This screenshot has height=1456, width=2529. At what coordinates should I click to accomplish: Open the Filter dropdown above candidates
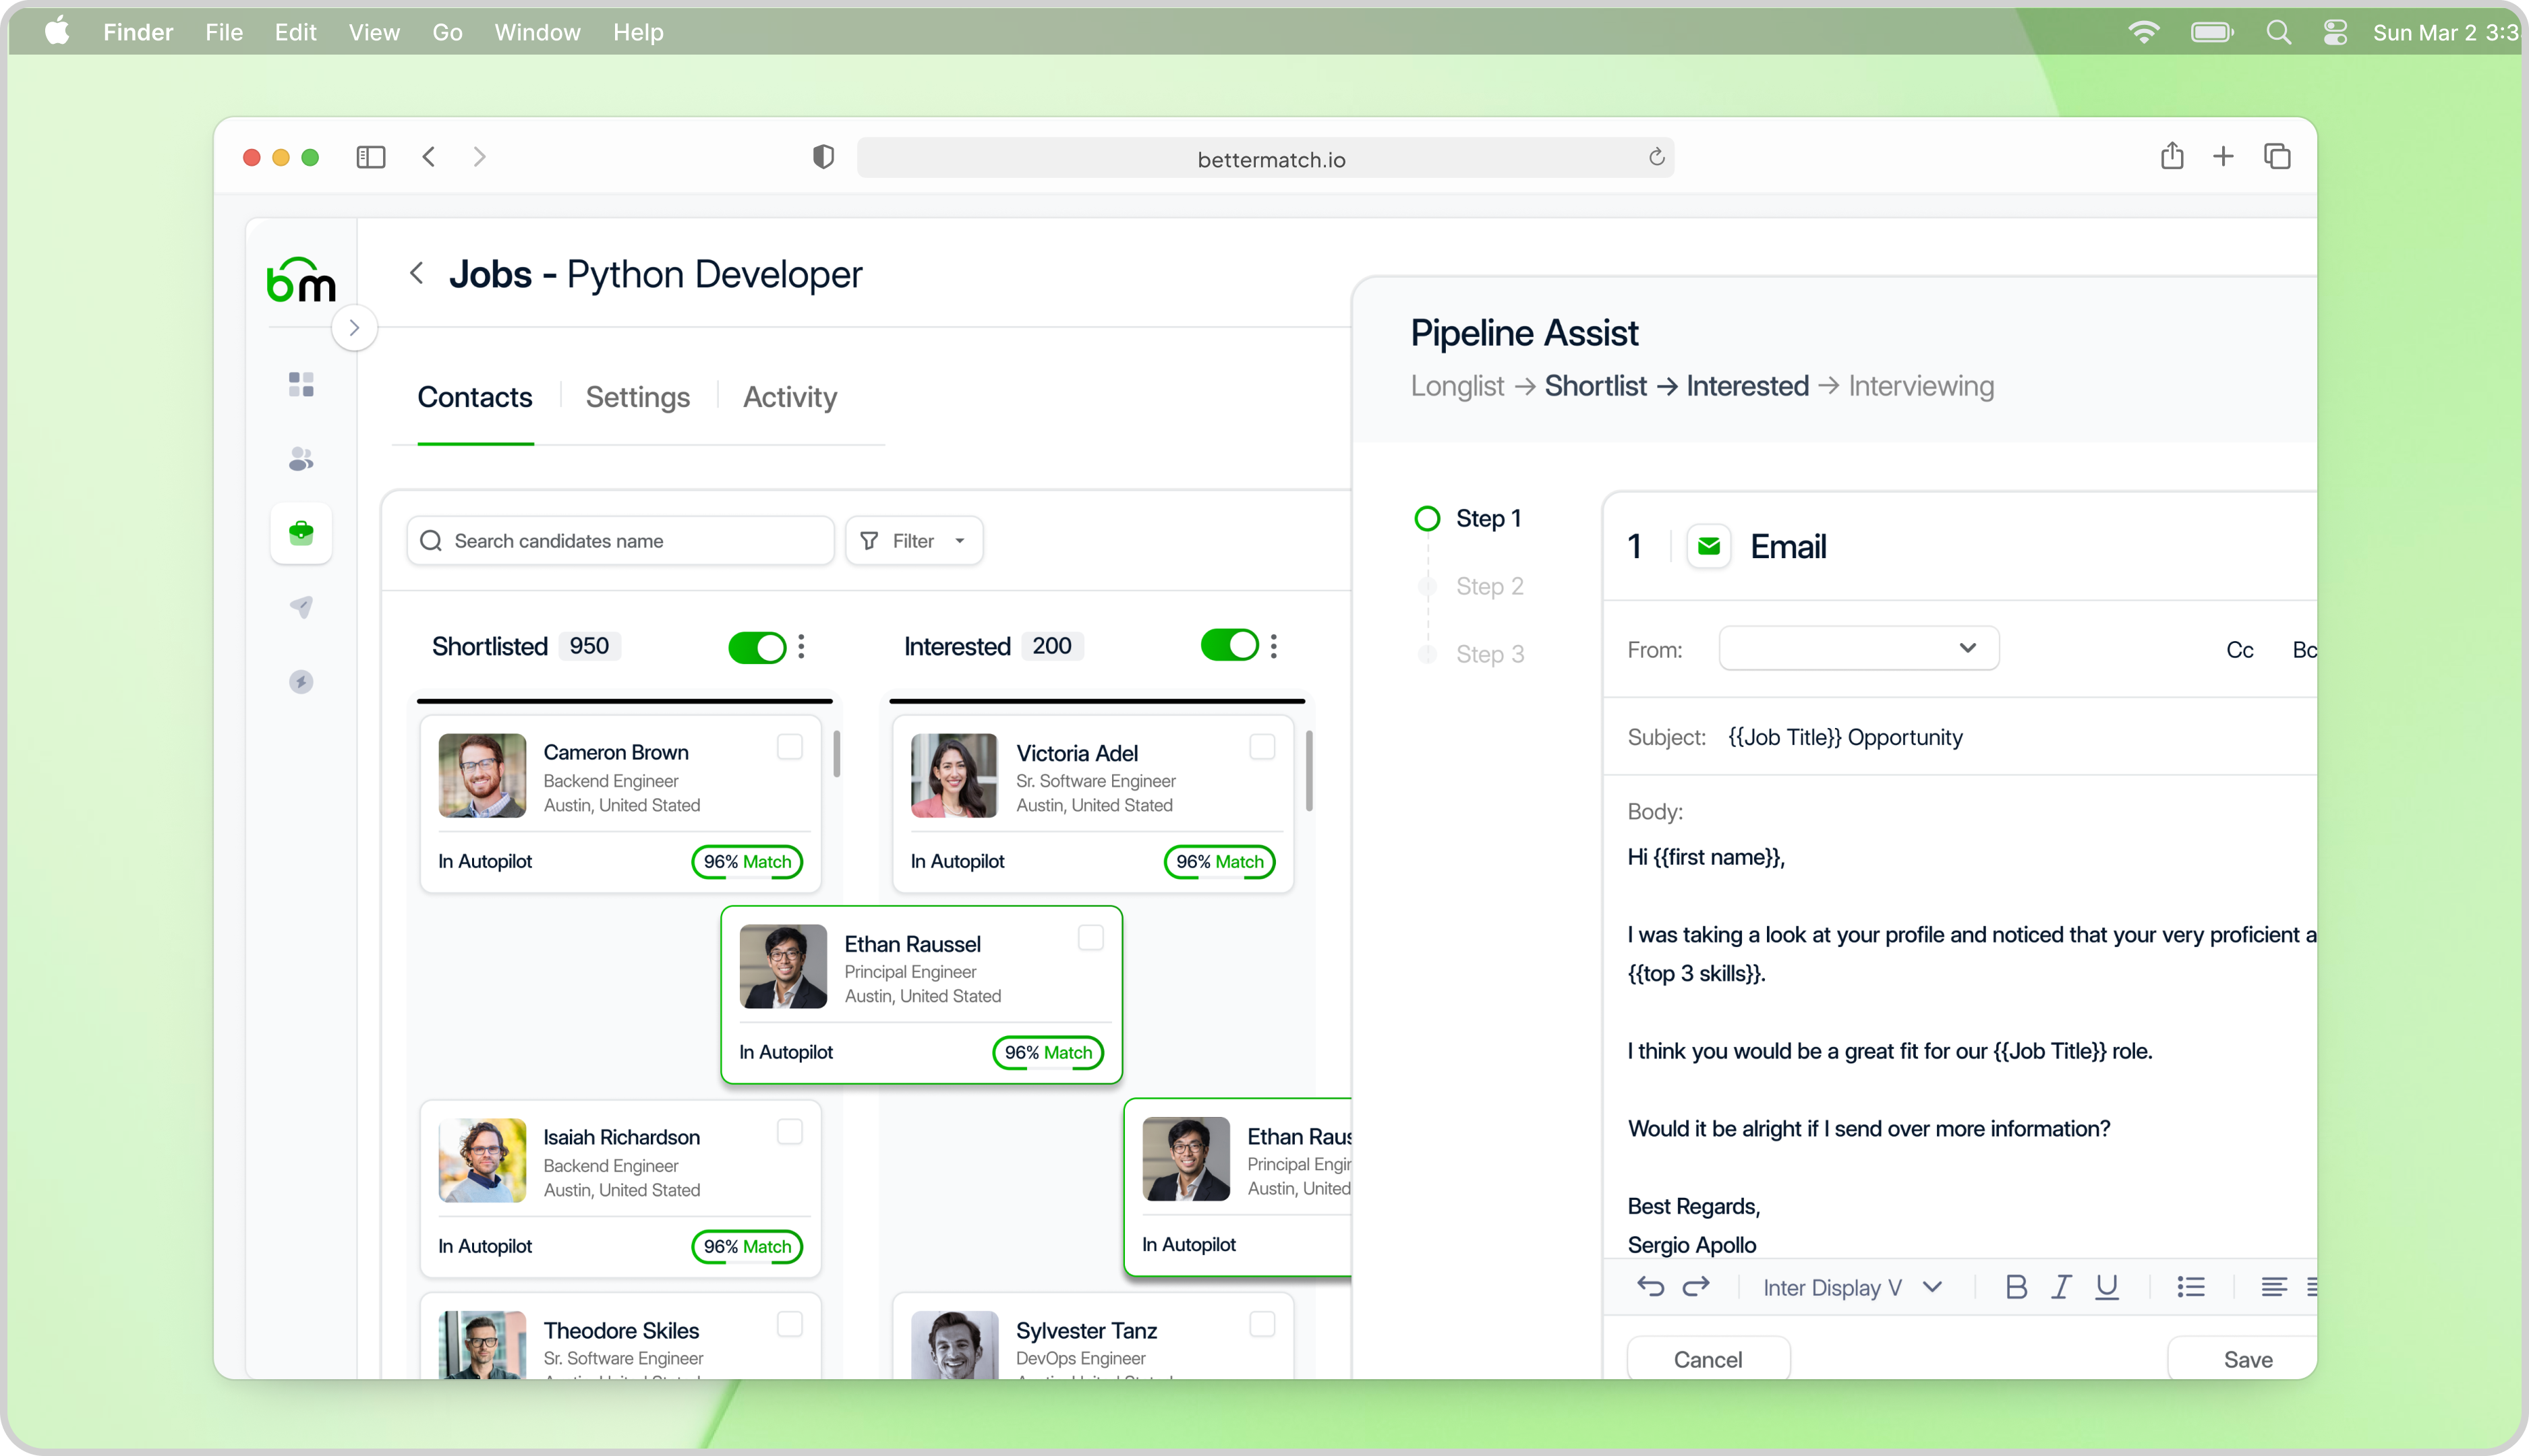click(x=913, y=540)
